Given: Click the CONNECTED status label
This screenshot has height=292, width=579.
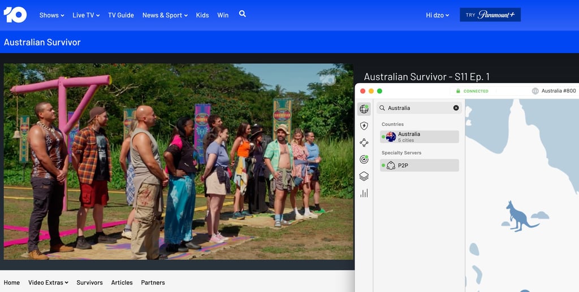Looking at the screenshot, I should 476,91.
